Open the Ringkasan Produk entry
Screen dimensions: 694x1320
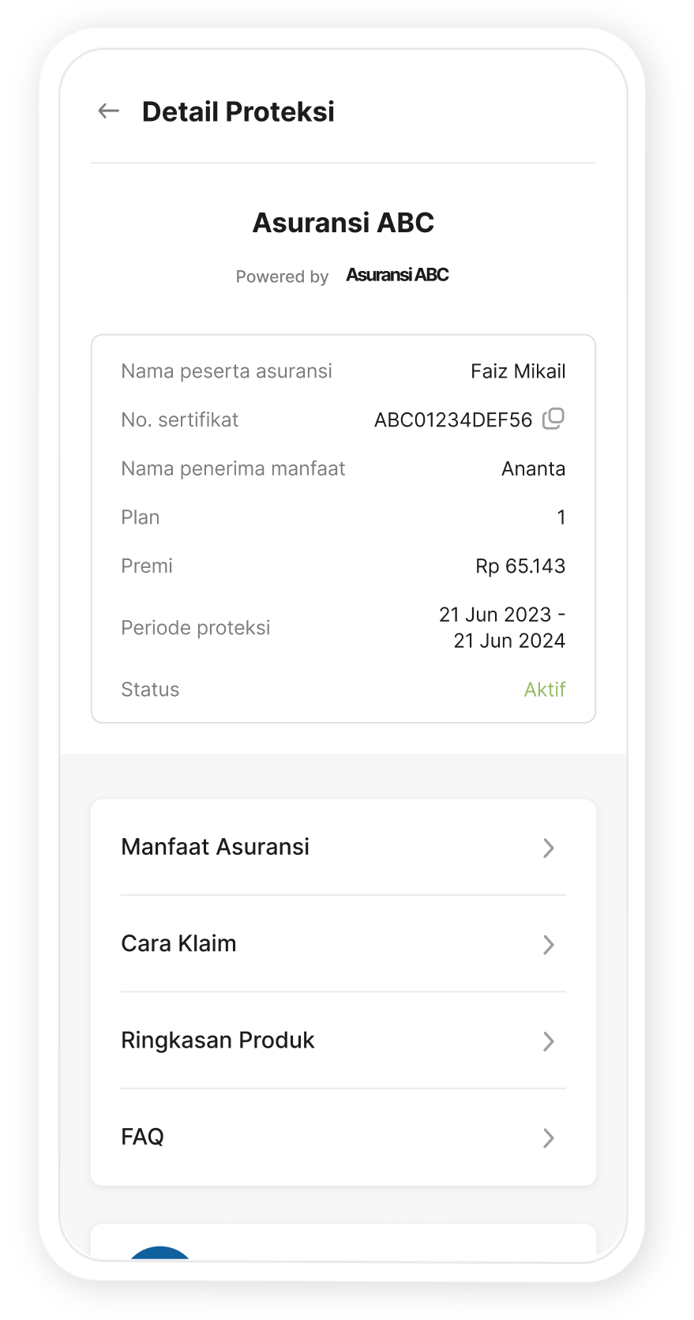click(x=218, y=1040)
